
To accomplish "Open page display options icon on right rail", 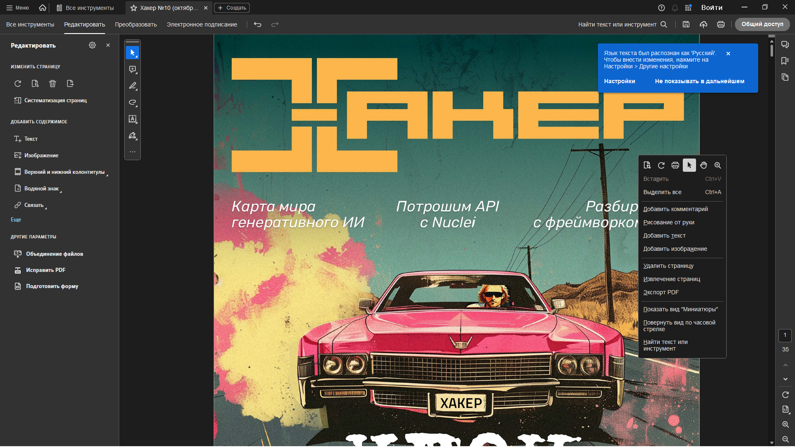I will (x=785, y=409).
